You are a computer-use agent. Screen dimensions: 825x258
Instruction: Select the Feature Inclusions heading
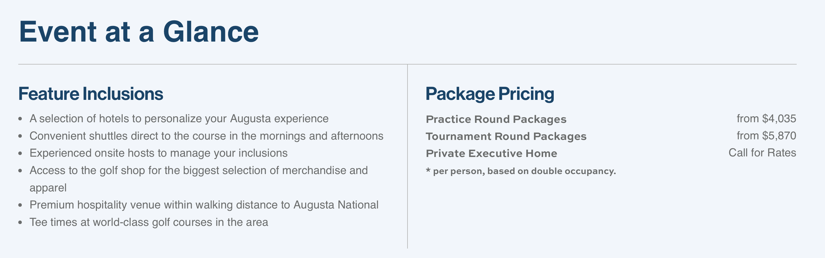(x=91, y=94)
